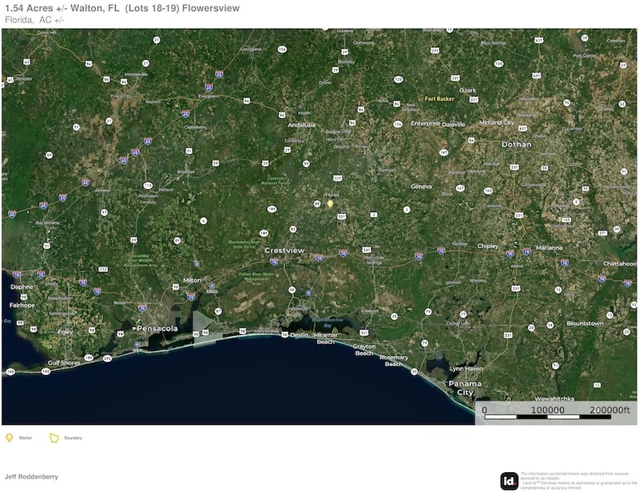Screen dimensions: 639x493
Task: Click the Crestview city label
Action: point(284,250)
